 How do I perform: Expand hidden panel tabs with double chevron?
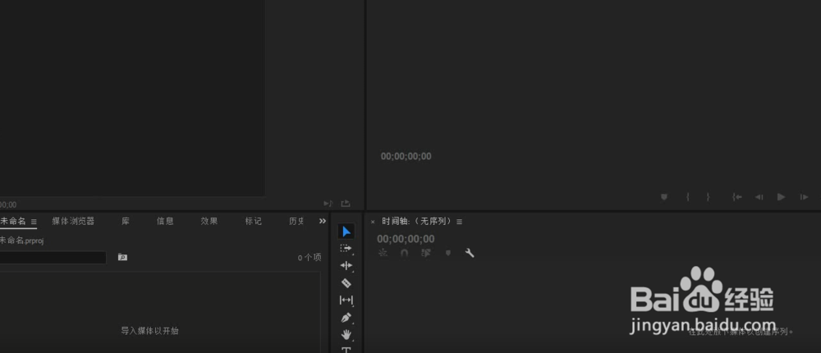pos(323,221)
